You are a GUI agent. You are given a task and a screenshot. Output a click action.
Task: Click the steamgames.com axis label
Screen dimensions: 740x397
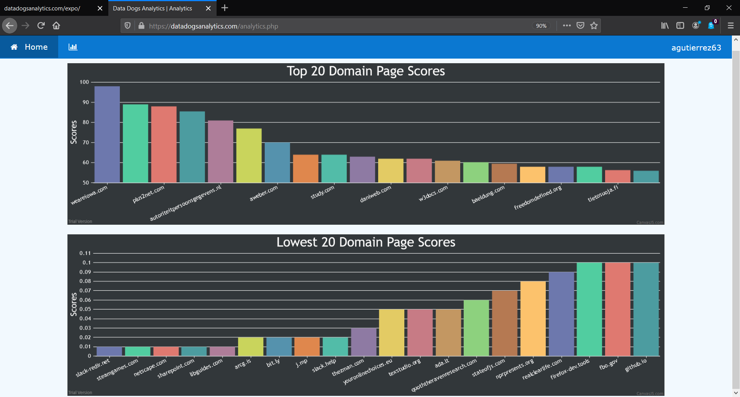pos(118,370)
